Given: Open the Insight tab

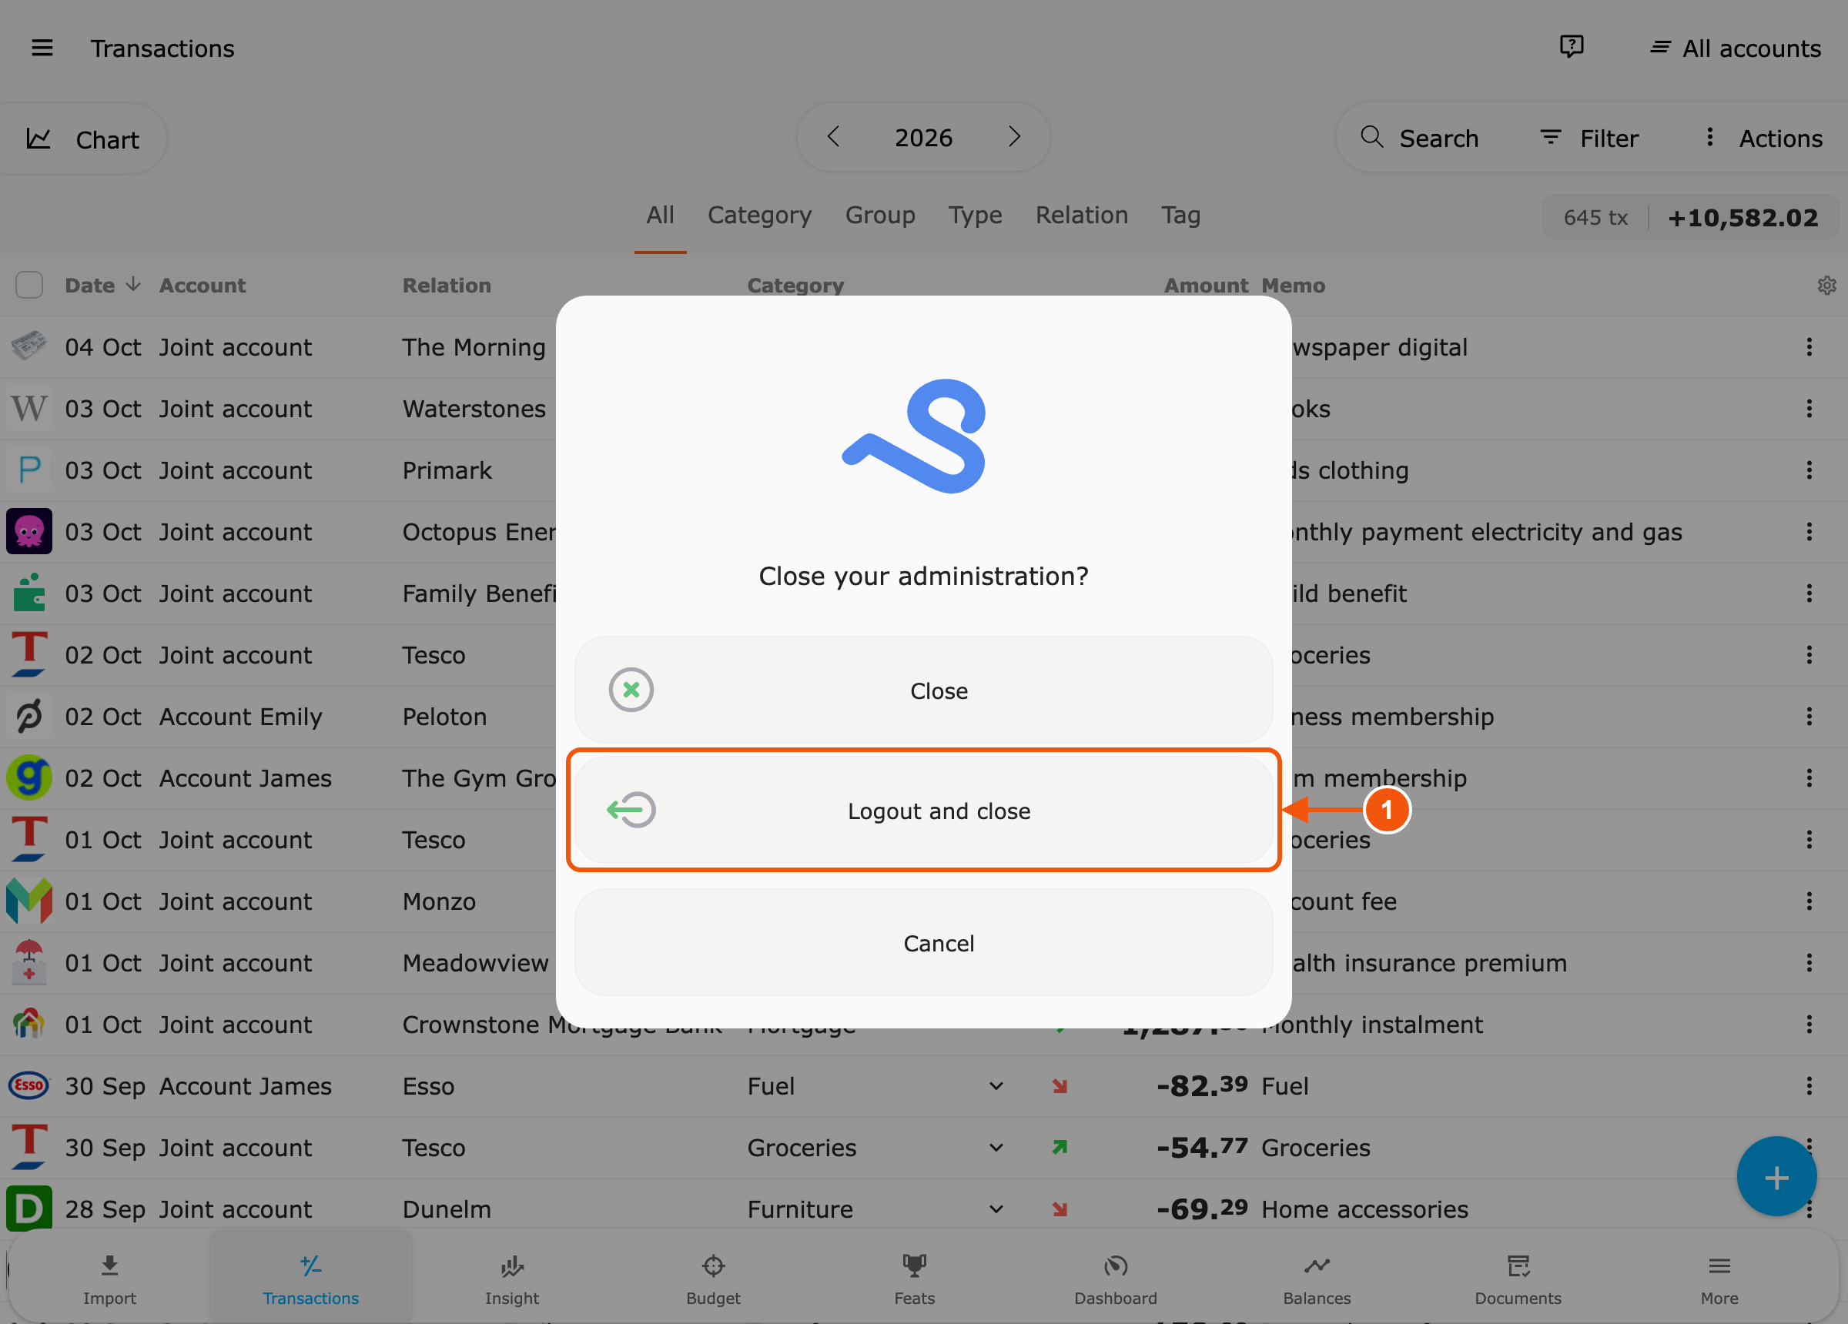Looking at the screenshot, I should coord(512,1279).
